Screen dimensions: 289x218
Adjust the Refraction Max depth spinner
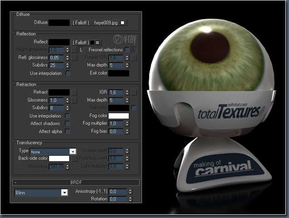pyautogui.click(x=127, y=100)
